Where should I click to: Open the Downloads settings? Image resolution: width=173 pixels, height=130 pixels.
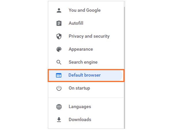(80, 120)
